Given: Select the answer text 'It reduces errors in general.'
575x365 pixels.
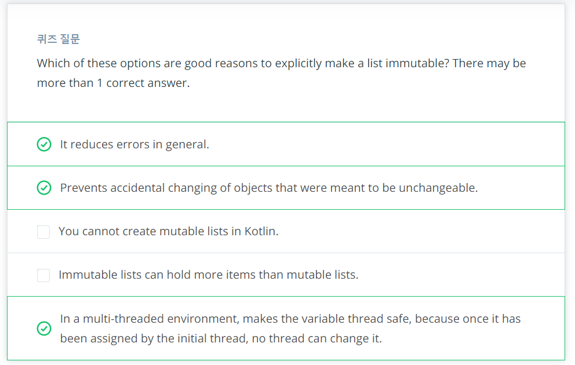Looking at the screenshot, I should [134, 144].
